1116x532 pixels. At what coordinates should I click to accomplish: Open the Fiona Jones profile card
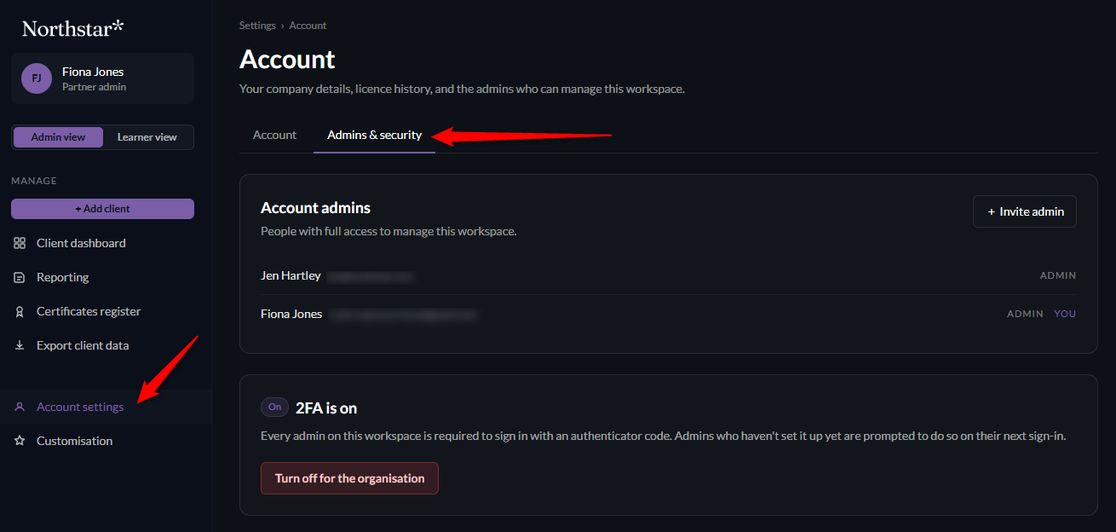pos(102,78)
